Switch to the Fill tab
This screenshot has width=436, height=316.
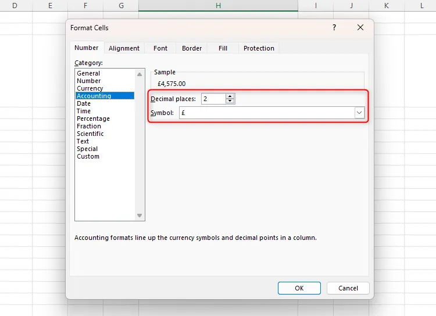pyautogui.click(x=223, y=48)
